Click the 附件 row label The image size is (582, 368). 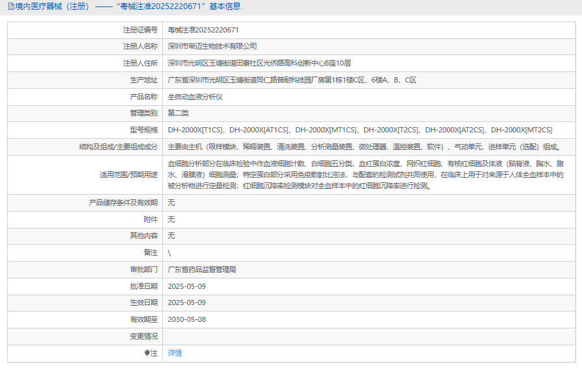(x=150, y=219)
